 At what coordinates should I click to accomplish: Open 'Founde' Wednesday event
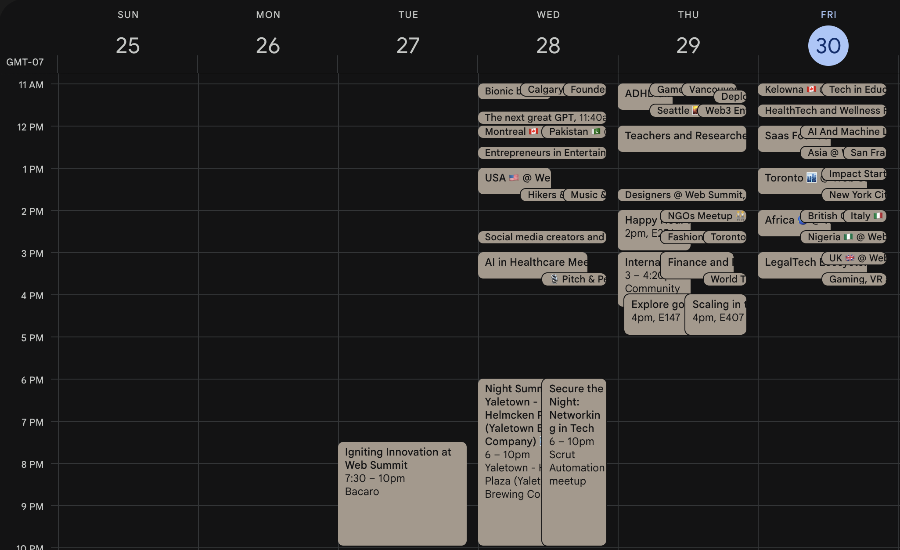585,89
